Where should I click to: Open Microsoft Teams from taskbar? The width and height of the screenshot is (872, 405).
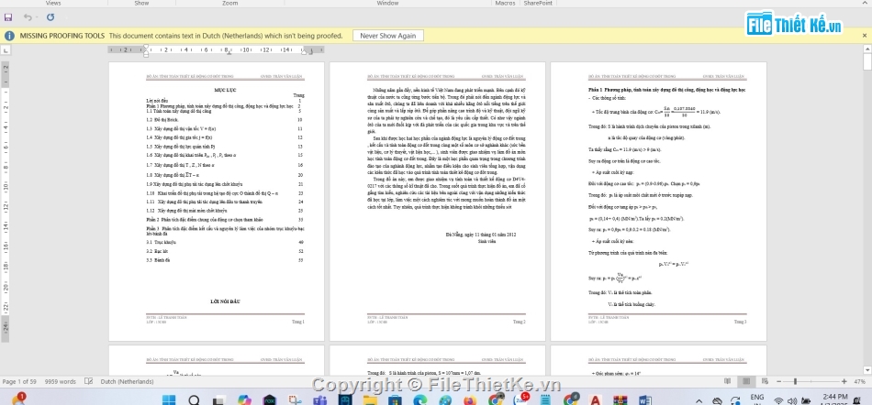pyautogui.click(x=319, y=400)
